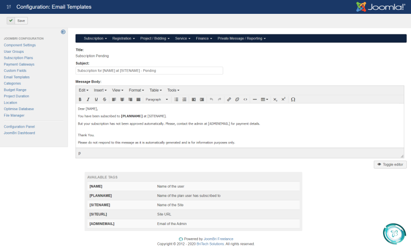Apply strikethrough formatting

click(104, 99)
